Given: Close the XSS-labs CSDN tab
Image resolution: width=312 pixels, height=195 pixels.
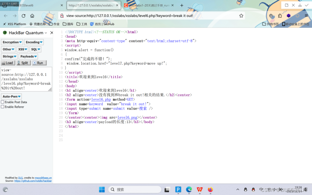Looking at the screenshot, I should tap(173, 5).
